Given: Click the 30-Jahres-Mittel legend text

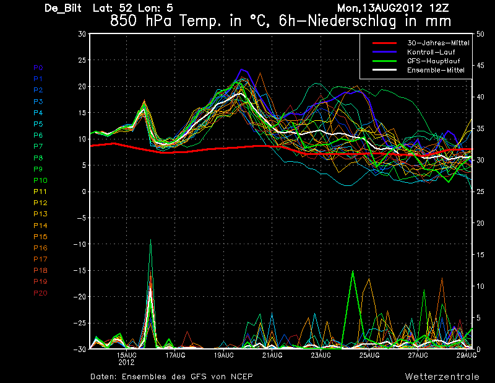Looking at the screenshot, I should coord(438,43).
